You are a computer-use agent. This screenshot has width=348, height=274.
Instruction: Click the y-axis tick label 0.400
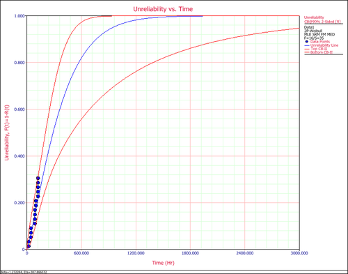tap(19, 156)
